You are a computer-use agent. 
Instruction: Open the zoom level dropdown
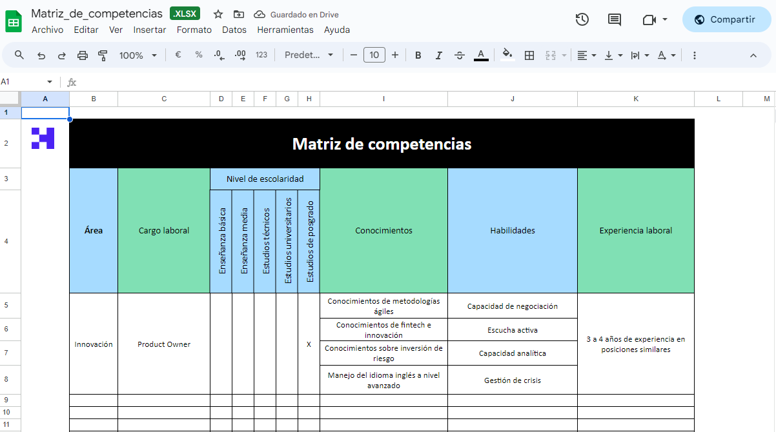(x=138, y=55)
